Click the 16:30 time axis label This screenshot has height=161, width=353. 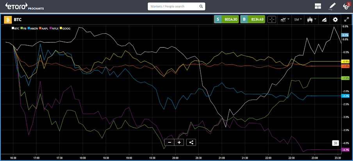coord(13,157)
